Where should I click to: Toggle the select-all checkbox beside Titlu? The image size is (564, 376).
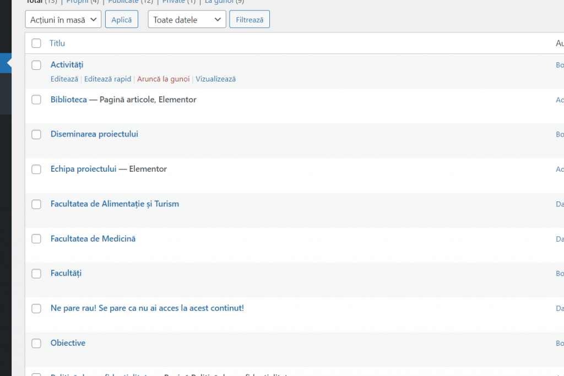[36, 43]
